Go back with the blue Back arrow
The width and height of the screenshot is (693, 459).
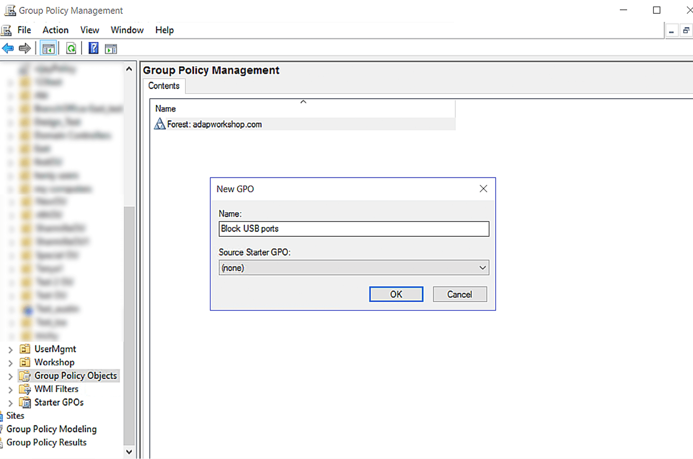click(8, 48)
